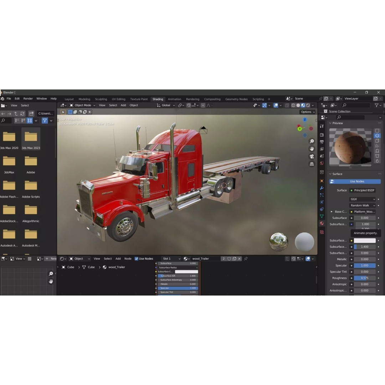Activate the pan hand tool in the viewport
Image resolution: width=385 pixels, height=385 pixels.
(312, 149)
